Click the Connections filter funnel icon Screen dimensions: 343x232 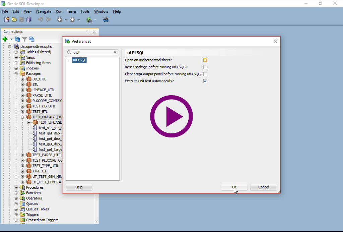point(24,39)
